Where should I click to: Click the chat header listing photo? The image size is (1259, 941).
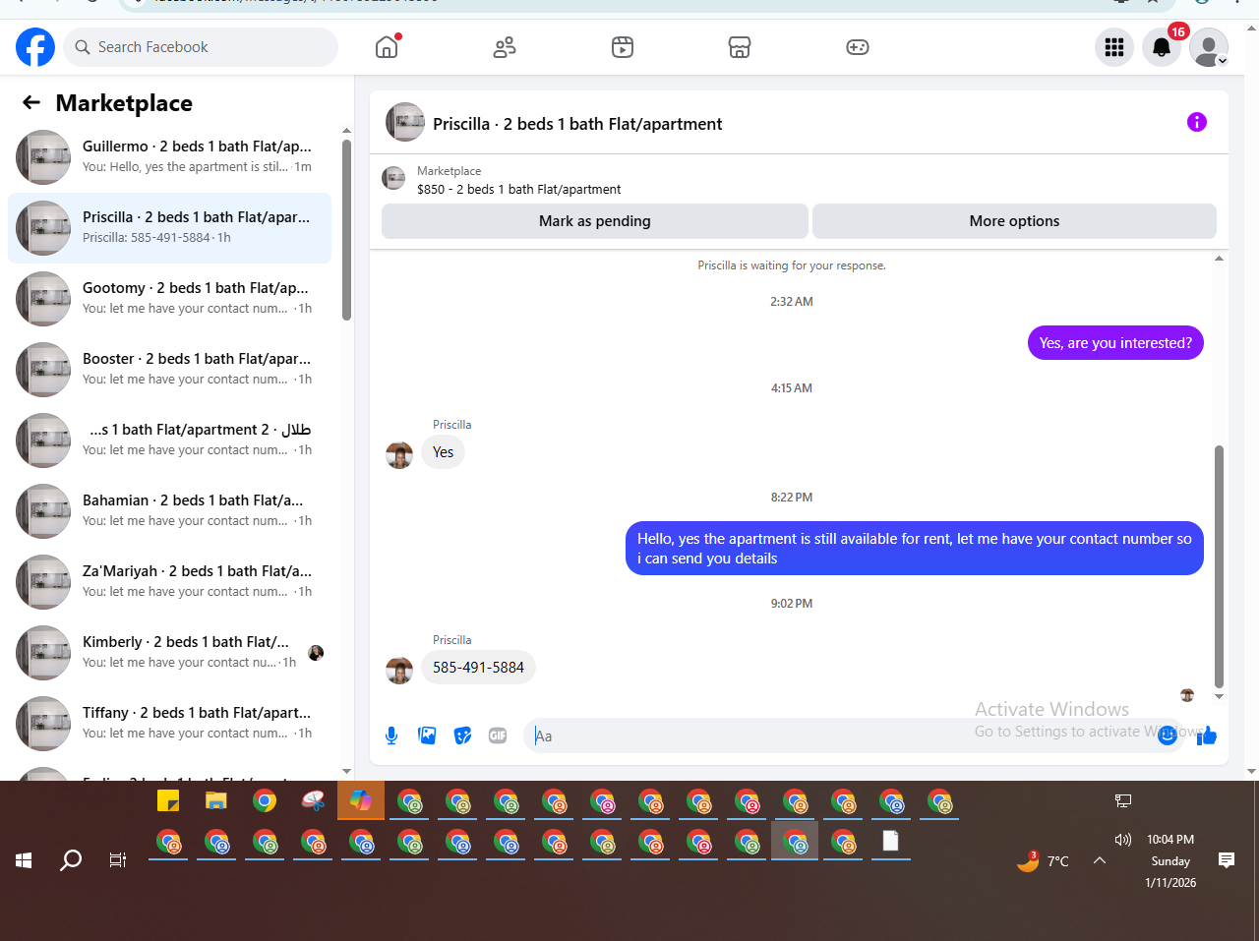point(405,122)
